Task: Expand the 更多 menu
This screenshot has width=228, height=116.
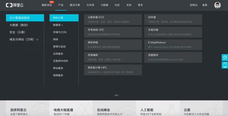Action: pyautogui.click(x=140, y=5)
